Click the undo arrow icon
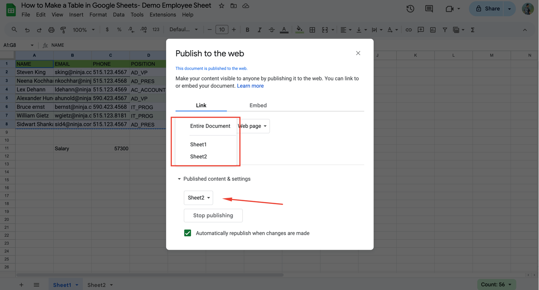Screen dimensions: 539x290 27,30
